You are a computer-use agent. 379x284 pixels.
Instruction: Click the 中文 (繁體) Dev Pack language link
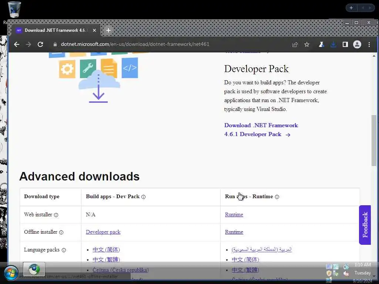106,260
